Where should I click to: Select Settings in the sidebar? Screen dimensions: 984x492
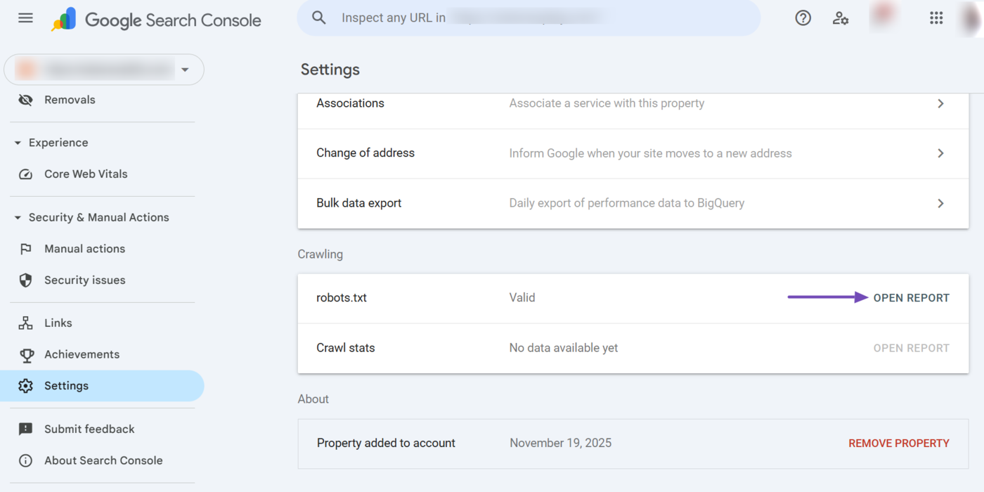pyautogui.click(x=66, y=385)
